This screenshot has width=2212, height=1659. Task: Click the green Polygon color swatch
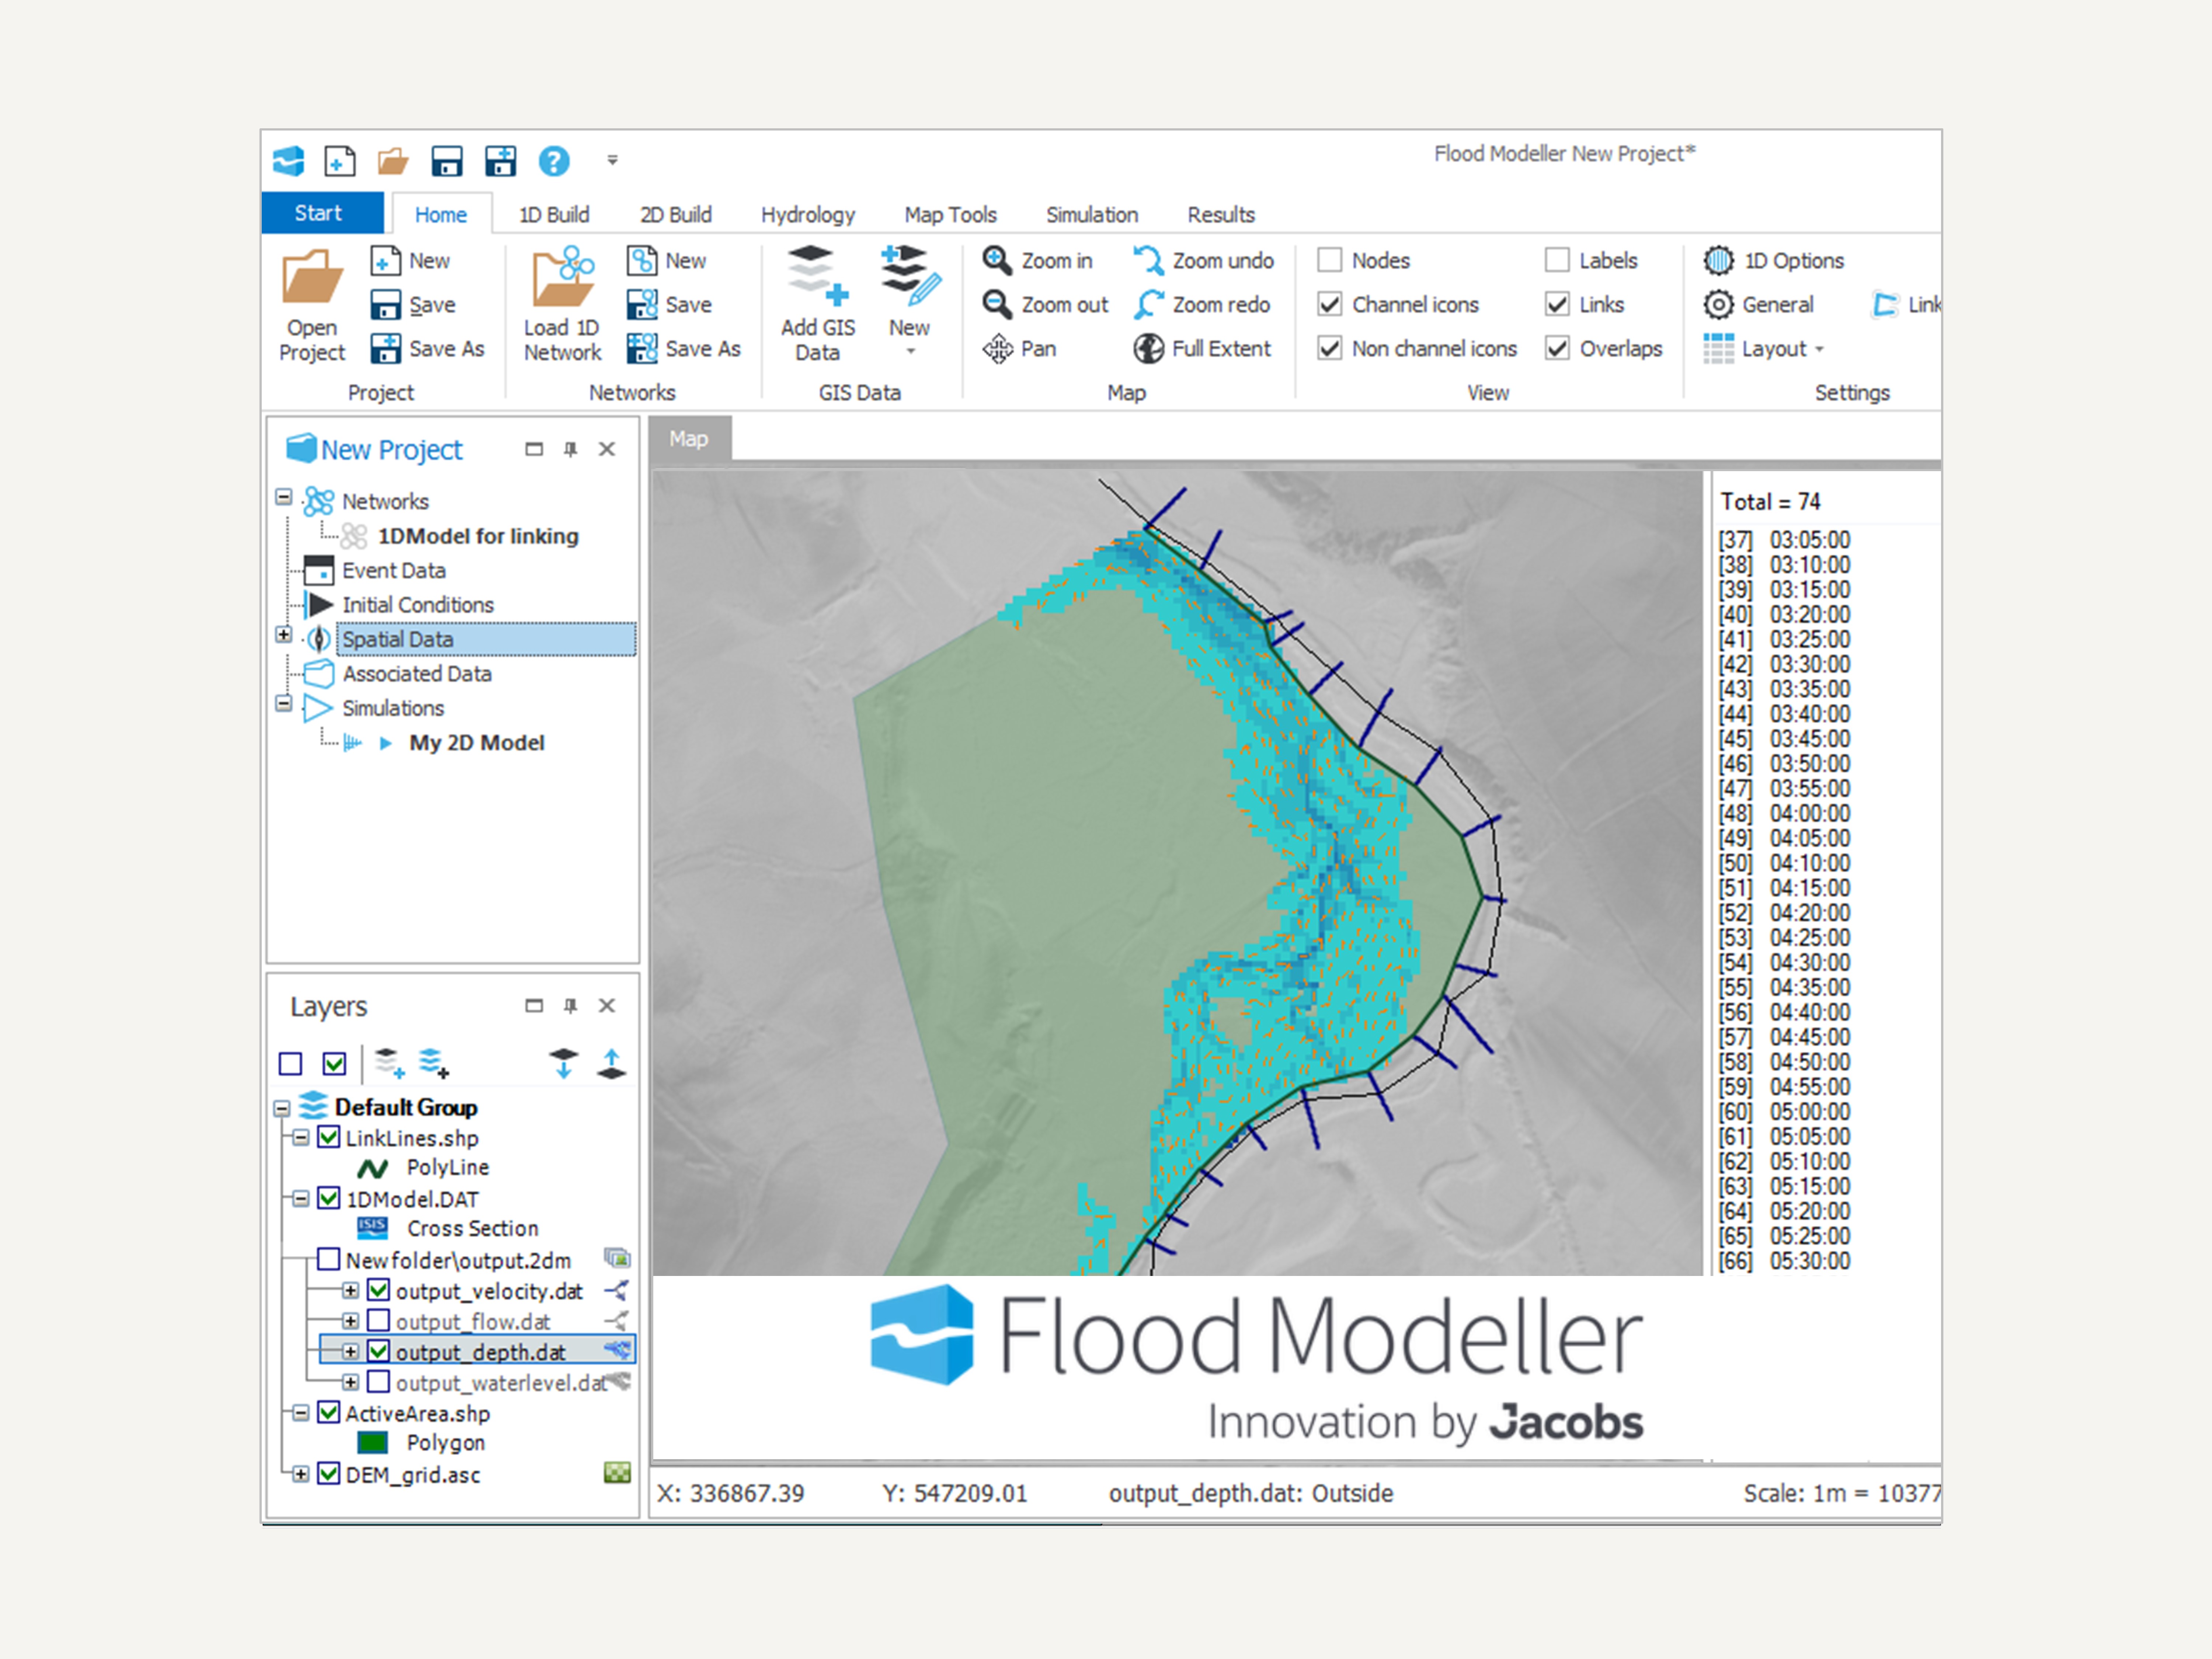[x=372, y=1442]
